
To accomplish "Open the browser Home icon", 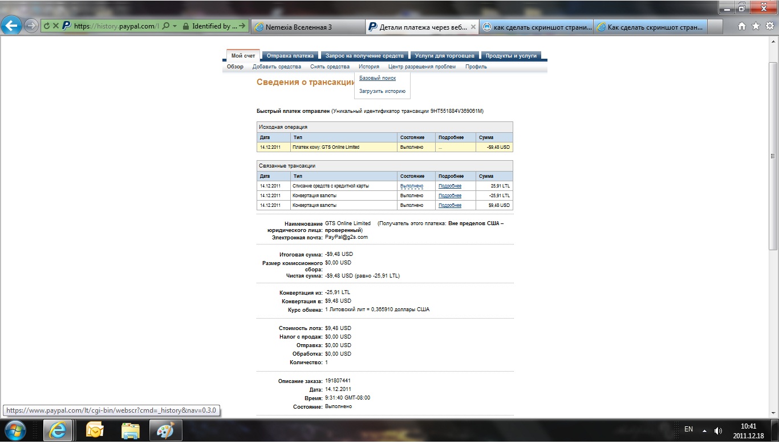I will [x=742, y=26].
